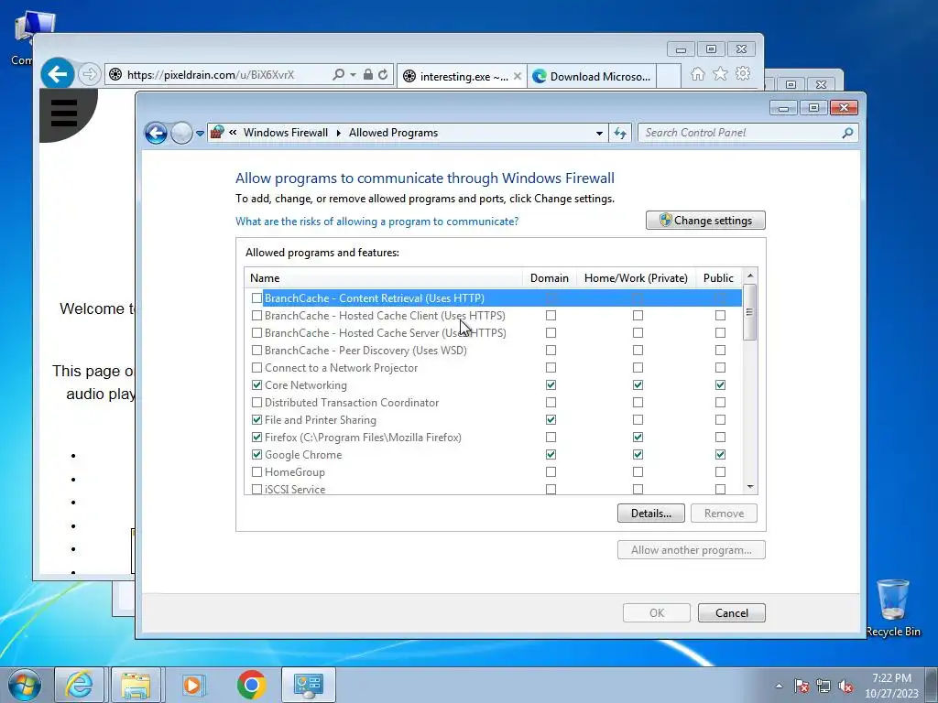
Task: Uncheck Core Networking name checkbox
Action: point(256,385)
